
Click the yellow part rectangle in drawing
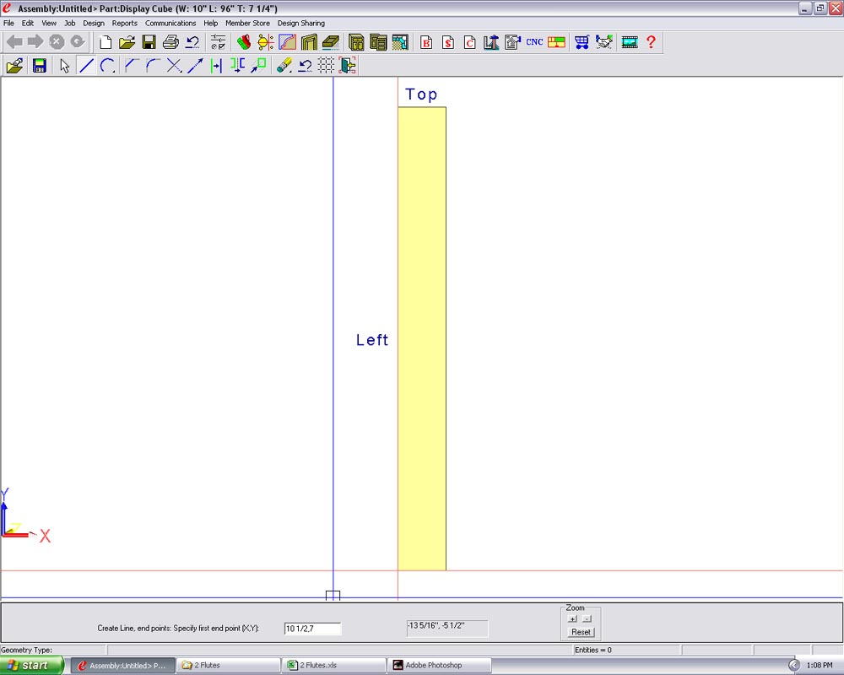tap(422, 338)
